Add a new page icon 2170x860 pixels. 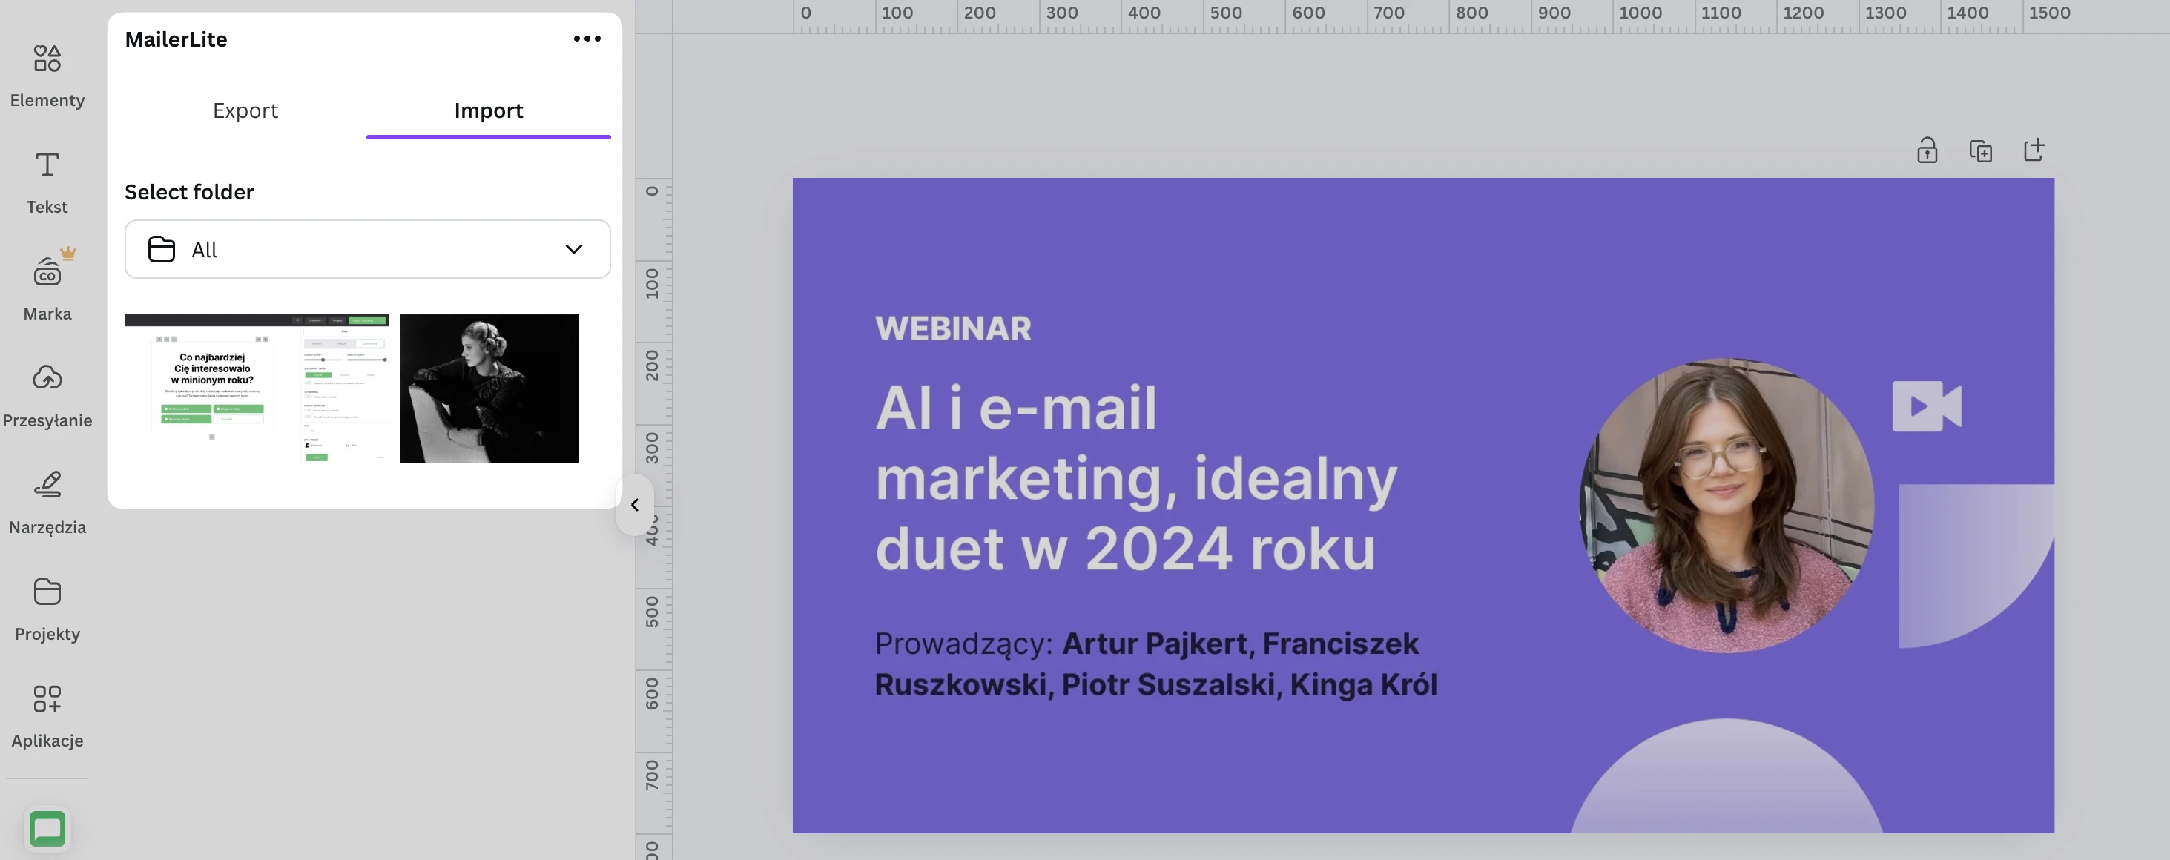coord(2034,150)
